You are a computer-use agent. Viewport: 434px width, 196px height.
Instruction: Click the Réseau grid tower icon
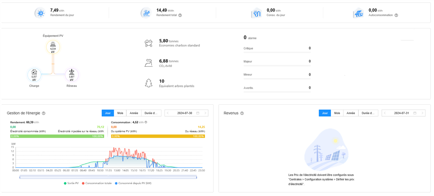pos(72,74)
